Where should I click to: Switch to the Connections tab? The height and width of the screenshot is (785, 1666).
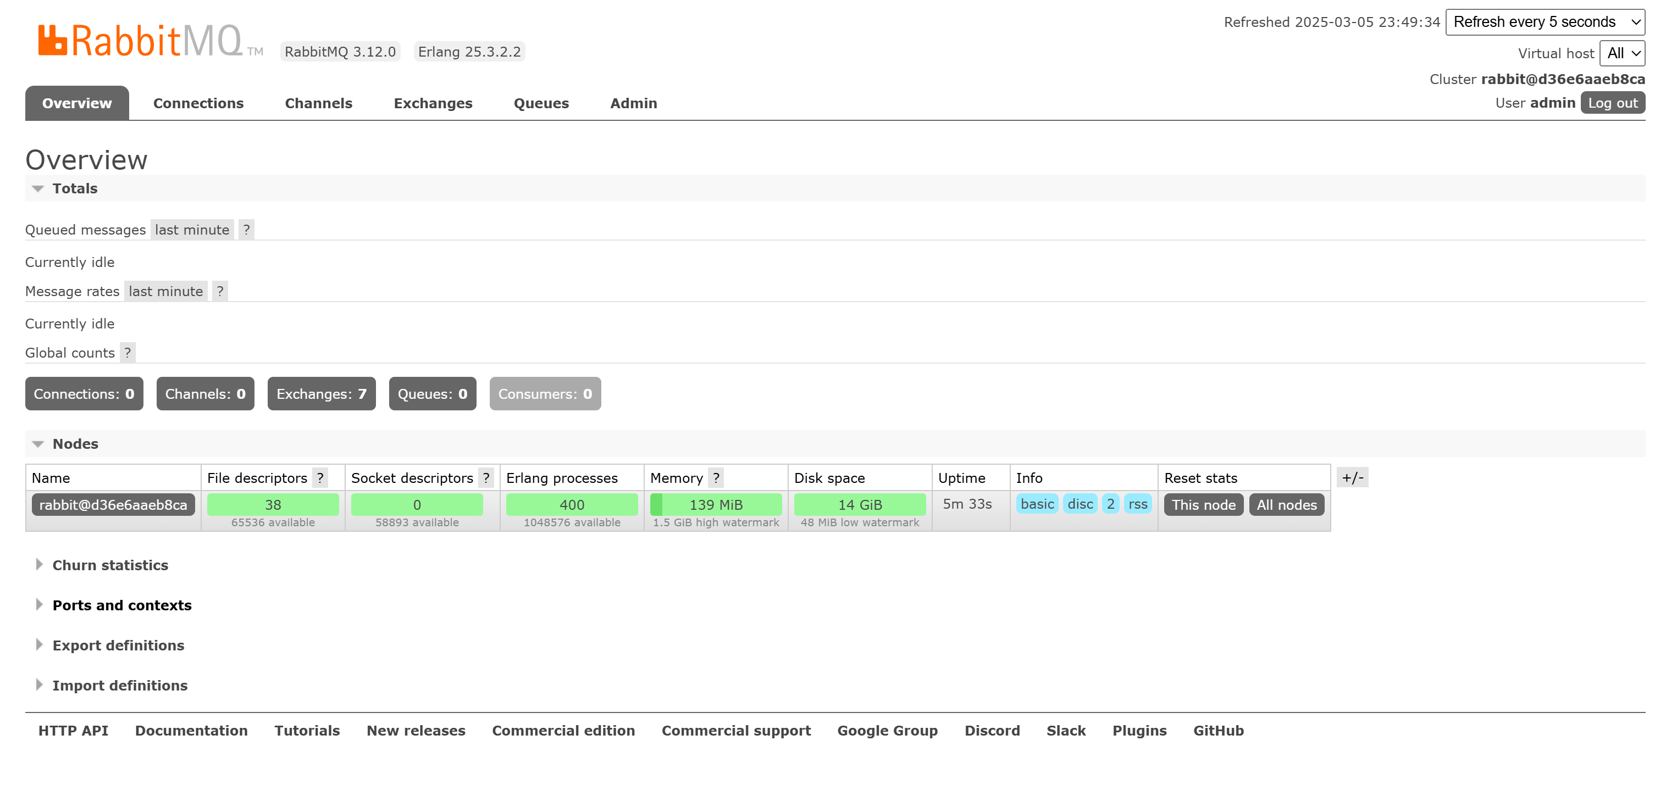[x=198, y=103]
